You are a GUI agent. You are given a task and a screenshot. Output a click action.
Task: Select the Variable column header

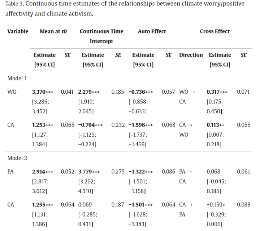(x=18, y=31)
